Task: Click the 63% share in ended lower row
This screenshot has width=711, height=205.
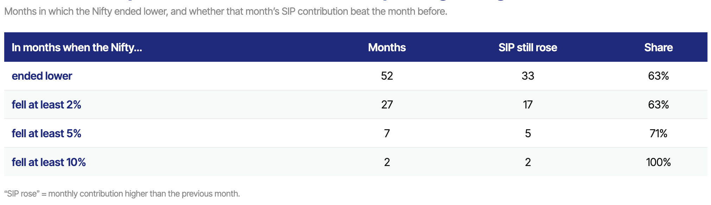Action: 658,76
